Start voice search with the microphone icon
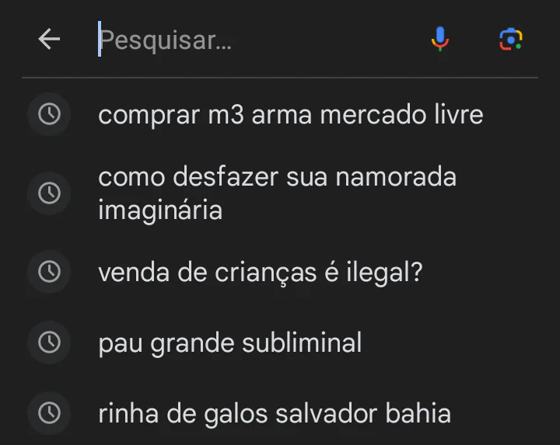The width and height of the screenshot is (560, 445). pos(440,39)
